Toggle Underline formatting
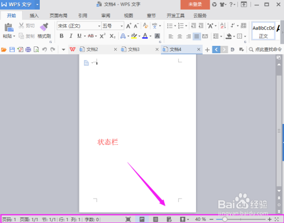 pyautogui.click(x=80, y=36)
